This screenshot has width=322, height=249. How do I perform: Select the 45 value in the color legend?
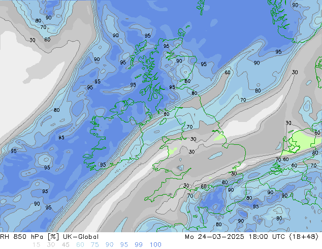[66, 245]
